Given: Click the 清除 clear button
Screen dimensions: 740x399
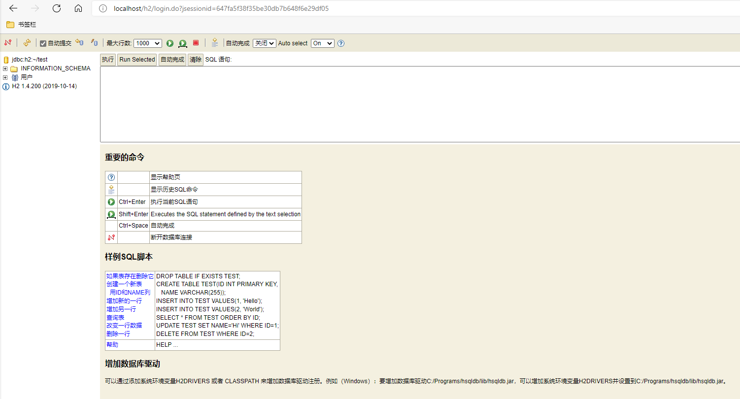Looking at the screenshot, I should (195, 59).
